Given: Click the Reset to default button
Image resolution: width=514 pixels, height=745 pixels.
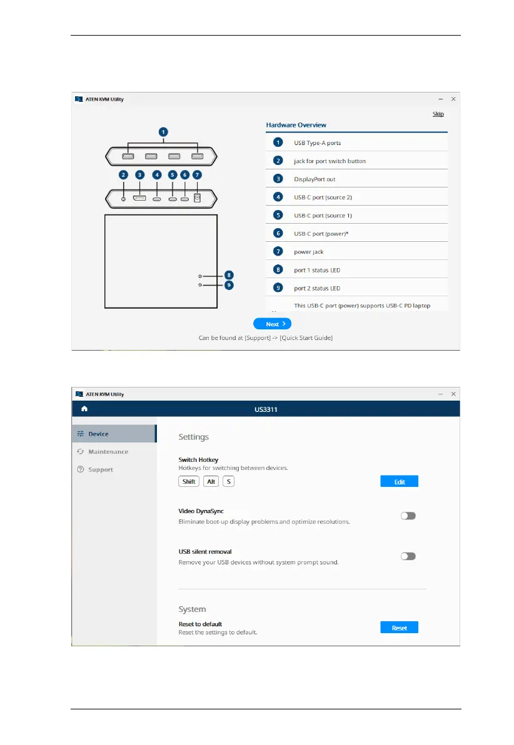Looking at the screenshot, I should [399, 627].
